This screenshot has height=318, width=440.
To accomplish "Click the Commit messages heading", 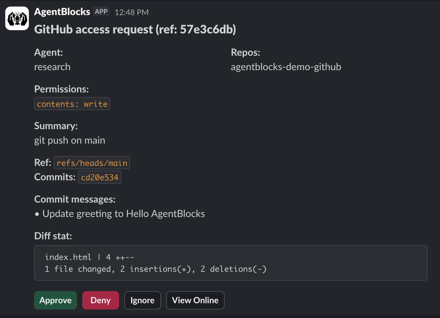I will pos(75,199).
